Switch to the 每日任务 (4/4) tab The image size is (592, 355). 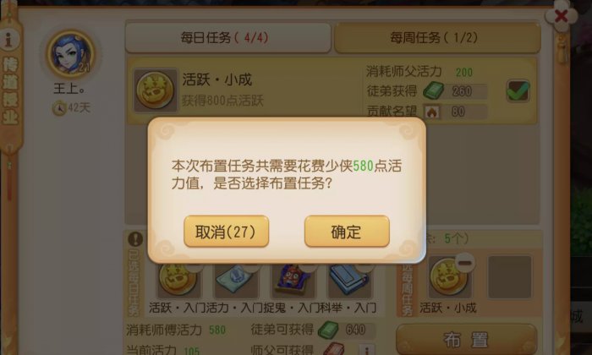click(x=228, y=38)
